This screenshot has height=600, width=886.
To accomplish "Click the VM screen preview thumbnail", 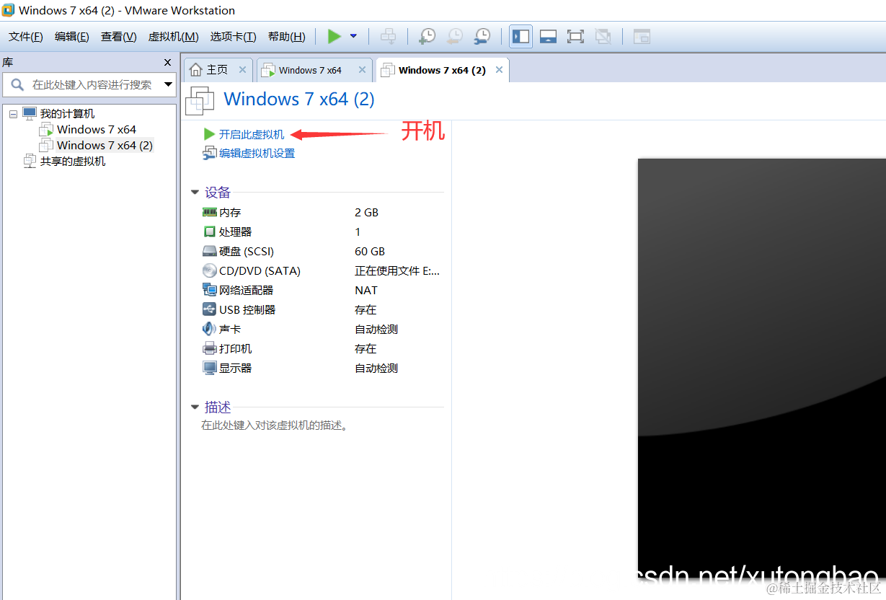I will tap(761, 368).
